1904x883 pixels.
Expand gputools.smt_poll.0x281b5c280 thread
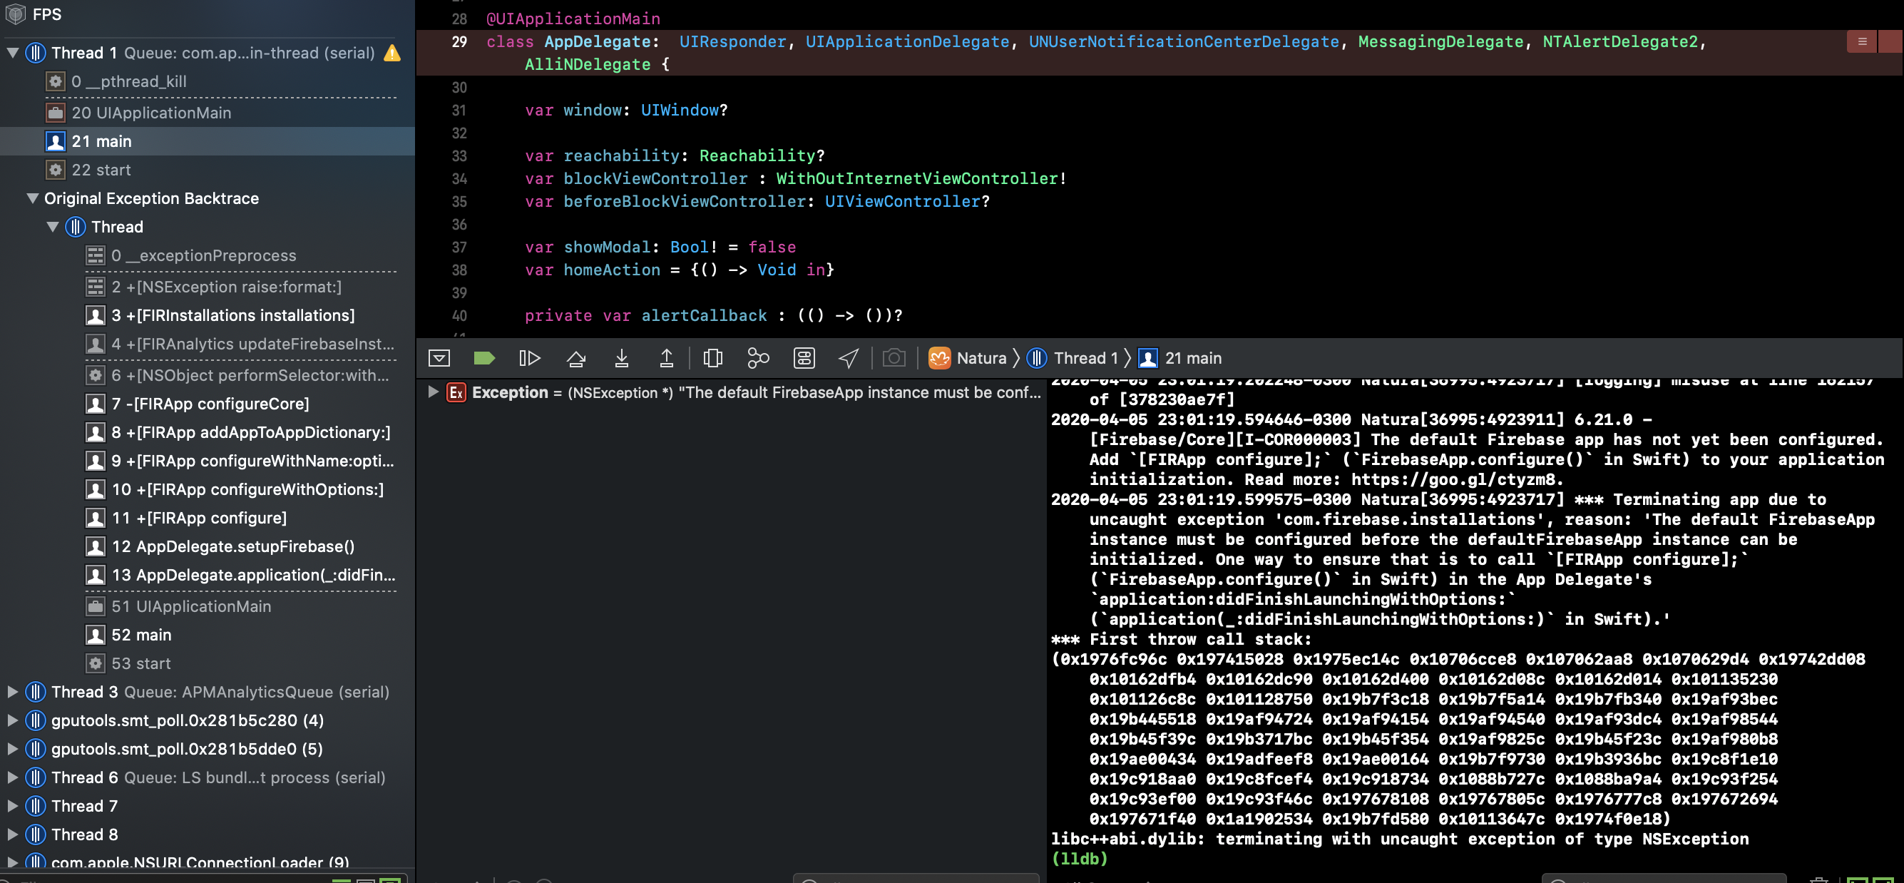point(13,721)
